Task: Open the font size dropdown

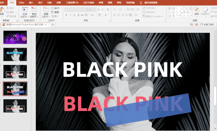Action: pos(95,9)
